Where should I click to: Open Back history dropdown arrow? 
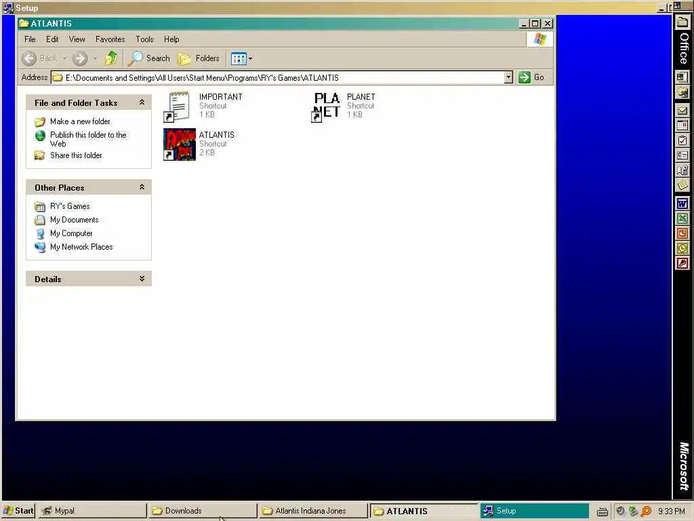(x=64, y=58)
